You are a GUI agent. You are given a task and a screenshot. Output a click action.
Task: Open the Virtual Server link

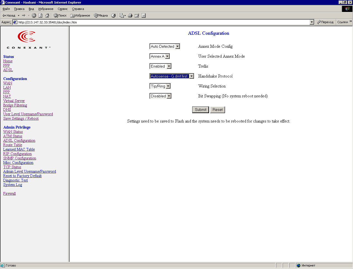coord(14,101)
